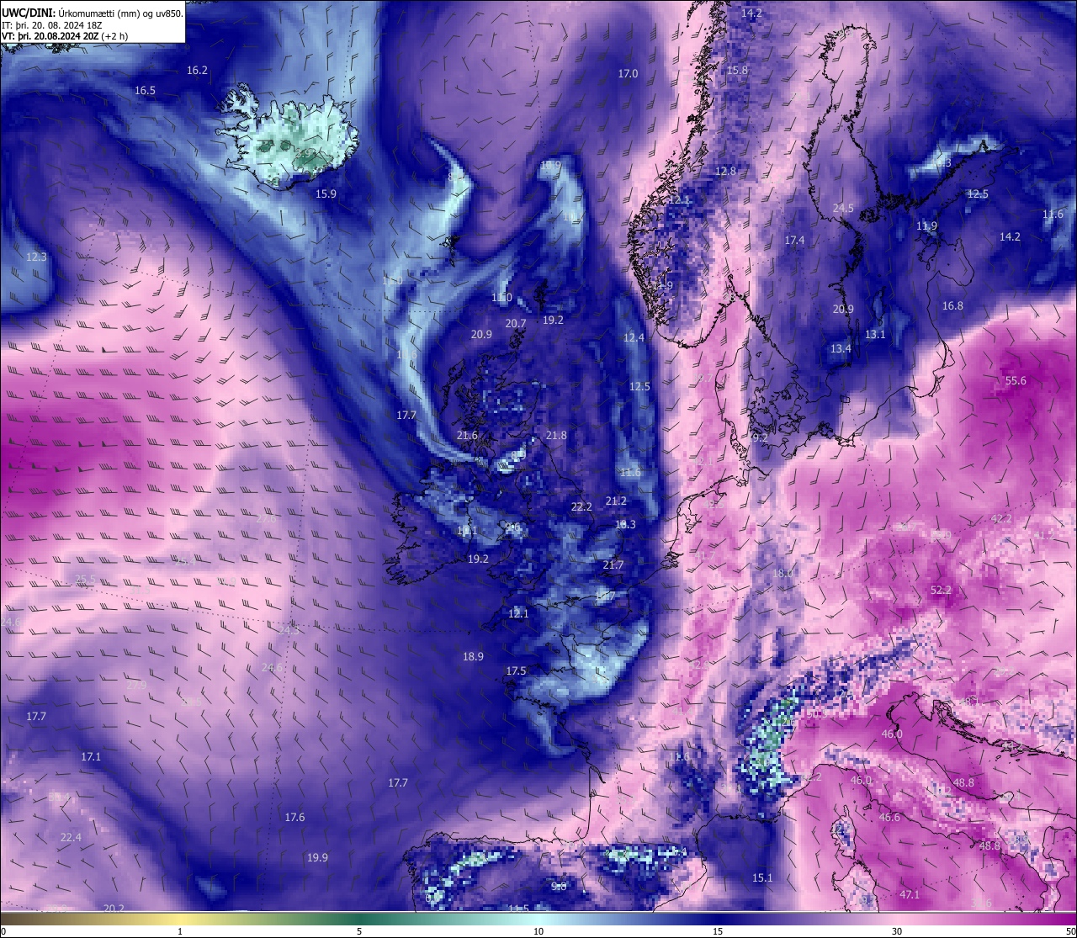Click the 15.9 value south of Iceland
Screen dimensions: 1077x938
[326, 194]
